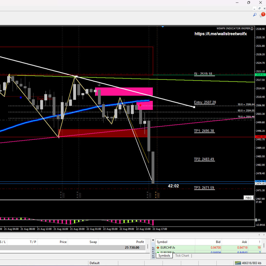Open the t.me/wallstreetwolfx Telegram link
Viewport: 266px width, 266px height.
(x=220, y=34)
